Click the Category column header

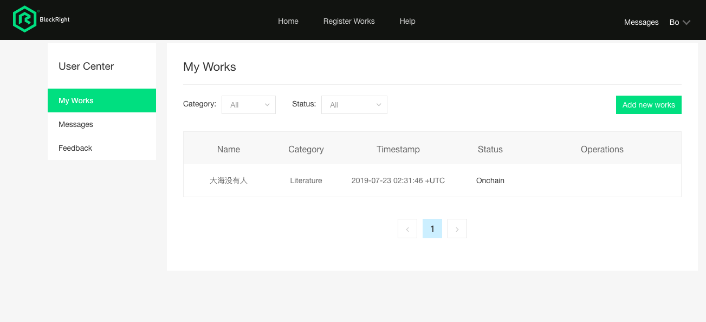(306, 149)
